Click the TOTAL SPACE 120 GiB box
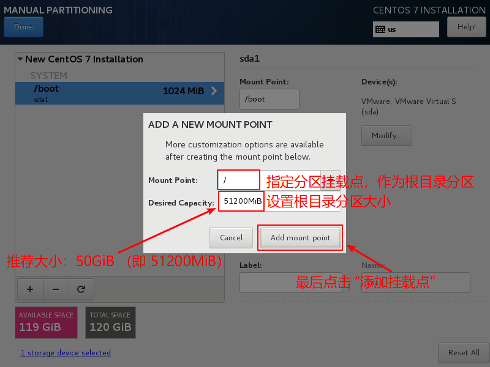 point(110,323)
